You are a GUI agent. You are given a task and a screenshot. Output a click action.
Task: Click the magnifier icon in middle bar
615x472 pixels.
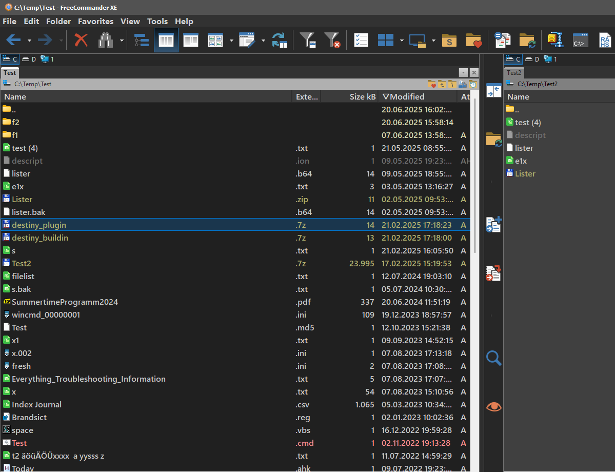[493, 358]
